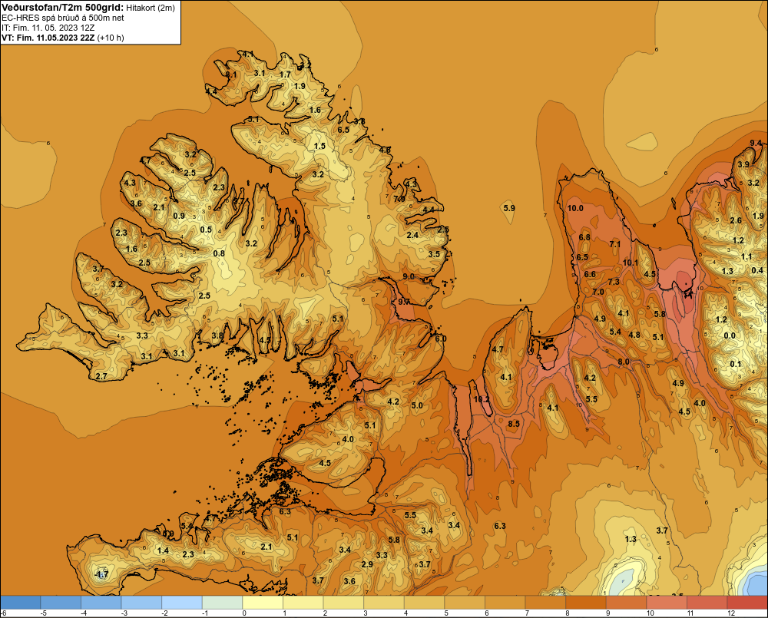The image size is (768, 618).
Task: Click the 2.9 temperature label
Action: point(367,564)
